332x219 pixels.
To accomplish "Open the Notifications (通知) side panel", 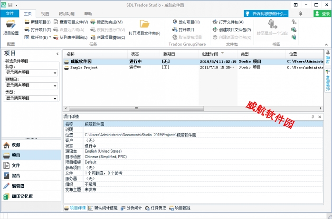I will tap(328, 57).
